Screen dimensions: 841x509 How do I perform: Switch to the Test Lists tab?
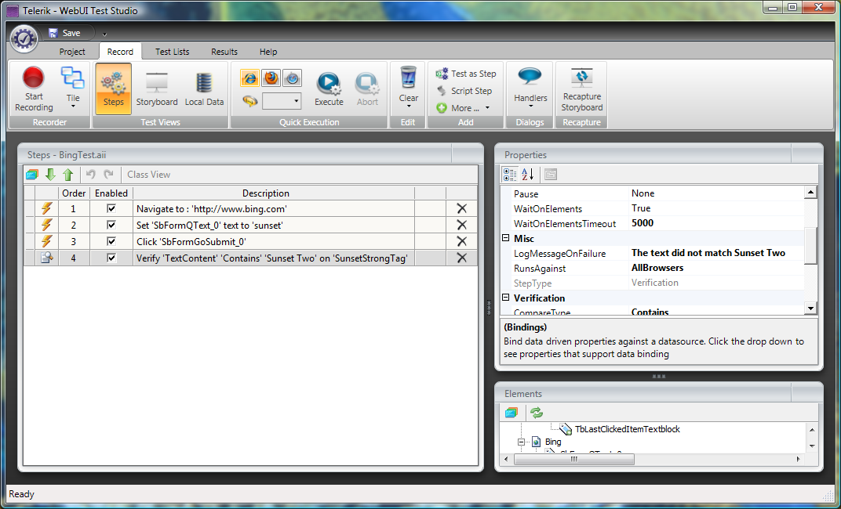(172, 52)
